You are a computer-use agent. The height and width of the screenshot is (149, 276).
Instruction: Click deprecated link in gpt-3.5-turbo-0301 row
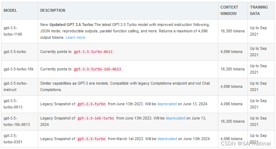tap(167, 139)
